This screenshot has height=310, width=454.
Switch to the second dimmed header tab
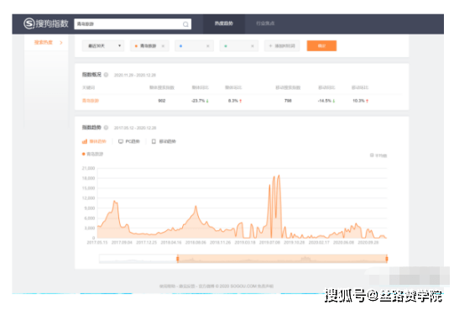tap(265, 24)
